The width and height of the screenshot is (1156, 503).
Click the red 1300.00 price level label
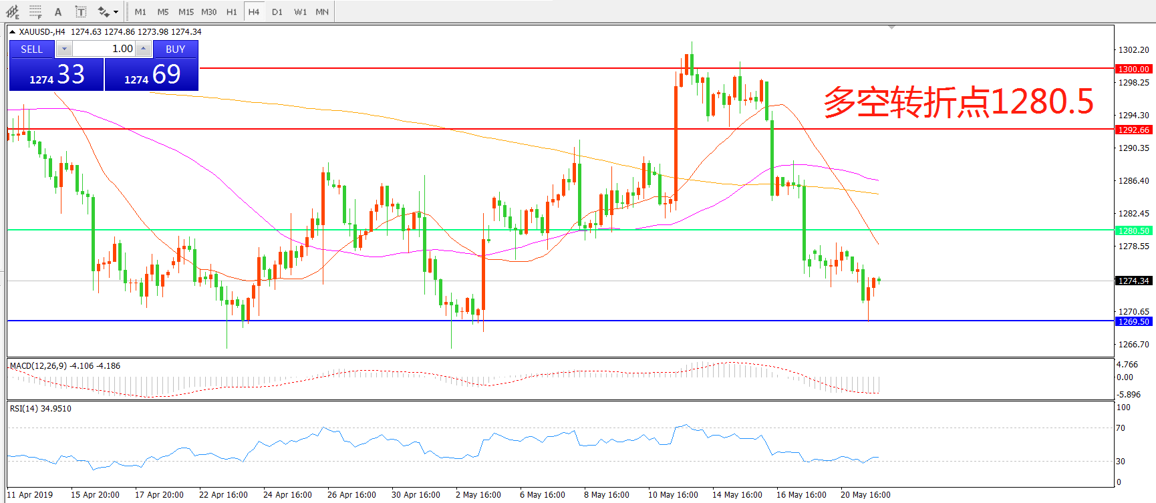pyautogui.click(x=1133, y=69)
